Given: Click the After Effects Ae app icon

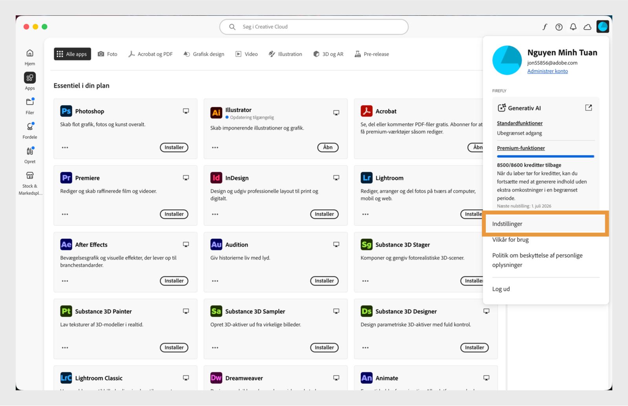Looking at the screenshot, I should pos(66,245).
